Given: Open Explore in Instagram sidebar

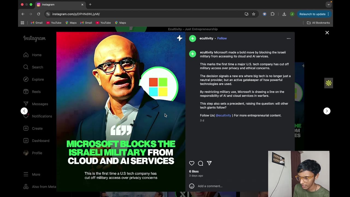Looking at the screenshot, I should click(34, 79).
